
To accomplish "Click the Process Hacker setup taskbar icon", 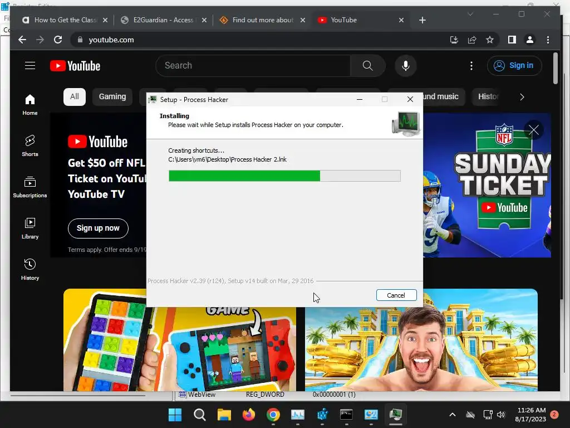I will pyautogui.click(x=396, y=415).
